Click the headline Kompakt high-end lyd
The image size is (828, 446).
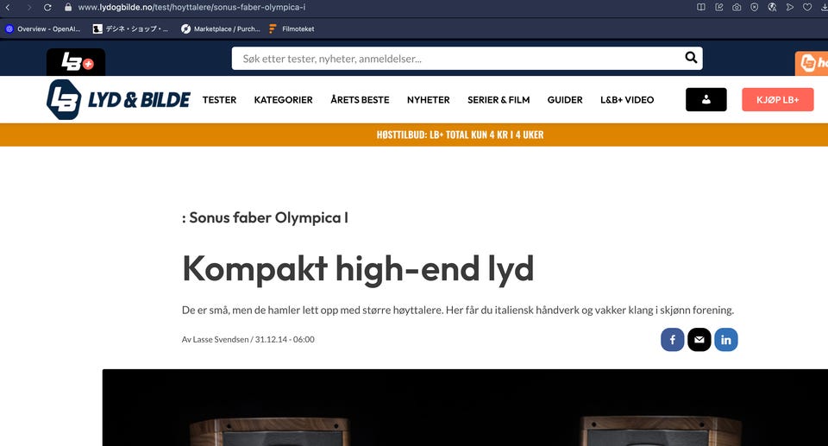coord(358,268)
